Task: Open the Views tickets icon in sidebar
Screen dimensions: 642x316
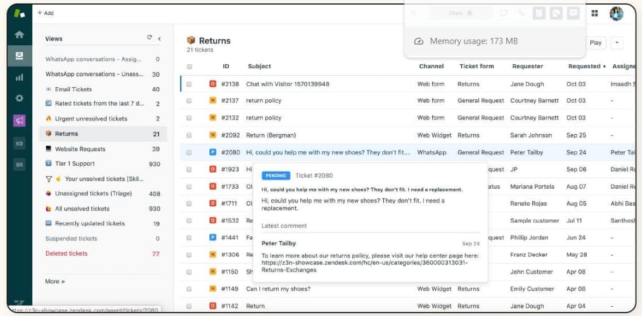Action: click(19, 56)
